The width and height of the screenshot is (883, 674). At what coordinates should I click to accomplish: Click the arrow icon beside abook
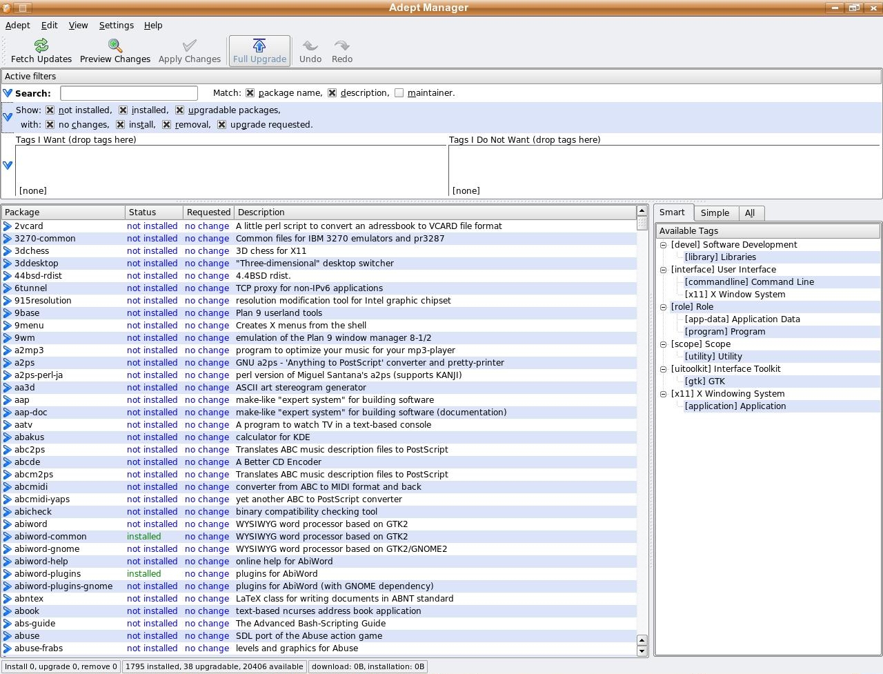[8, 611]
